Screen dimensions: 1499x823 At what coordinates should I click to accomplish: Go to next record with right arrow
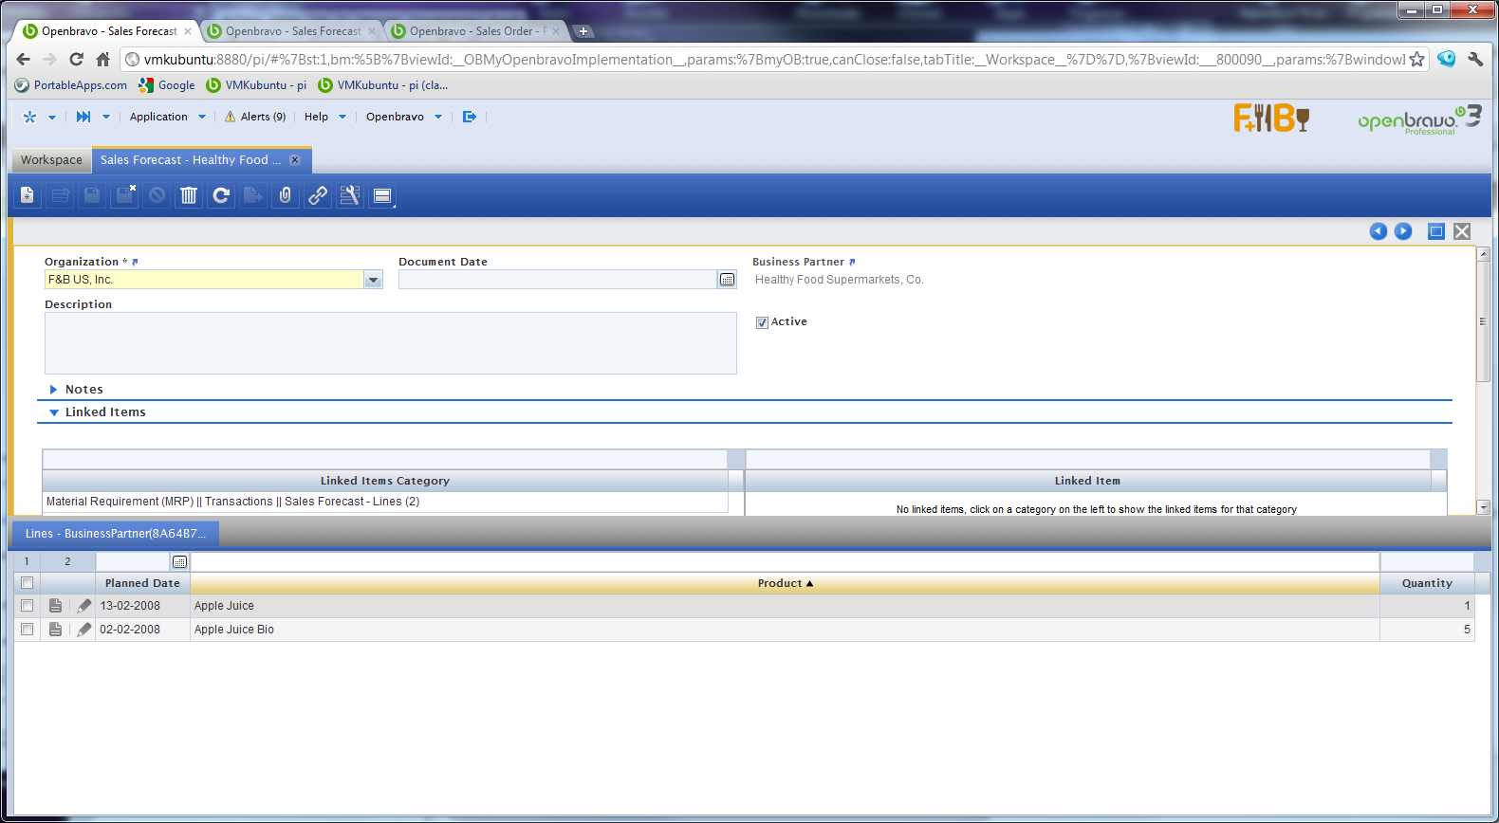tap(1403, 231)
